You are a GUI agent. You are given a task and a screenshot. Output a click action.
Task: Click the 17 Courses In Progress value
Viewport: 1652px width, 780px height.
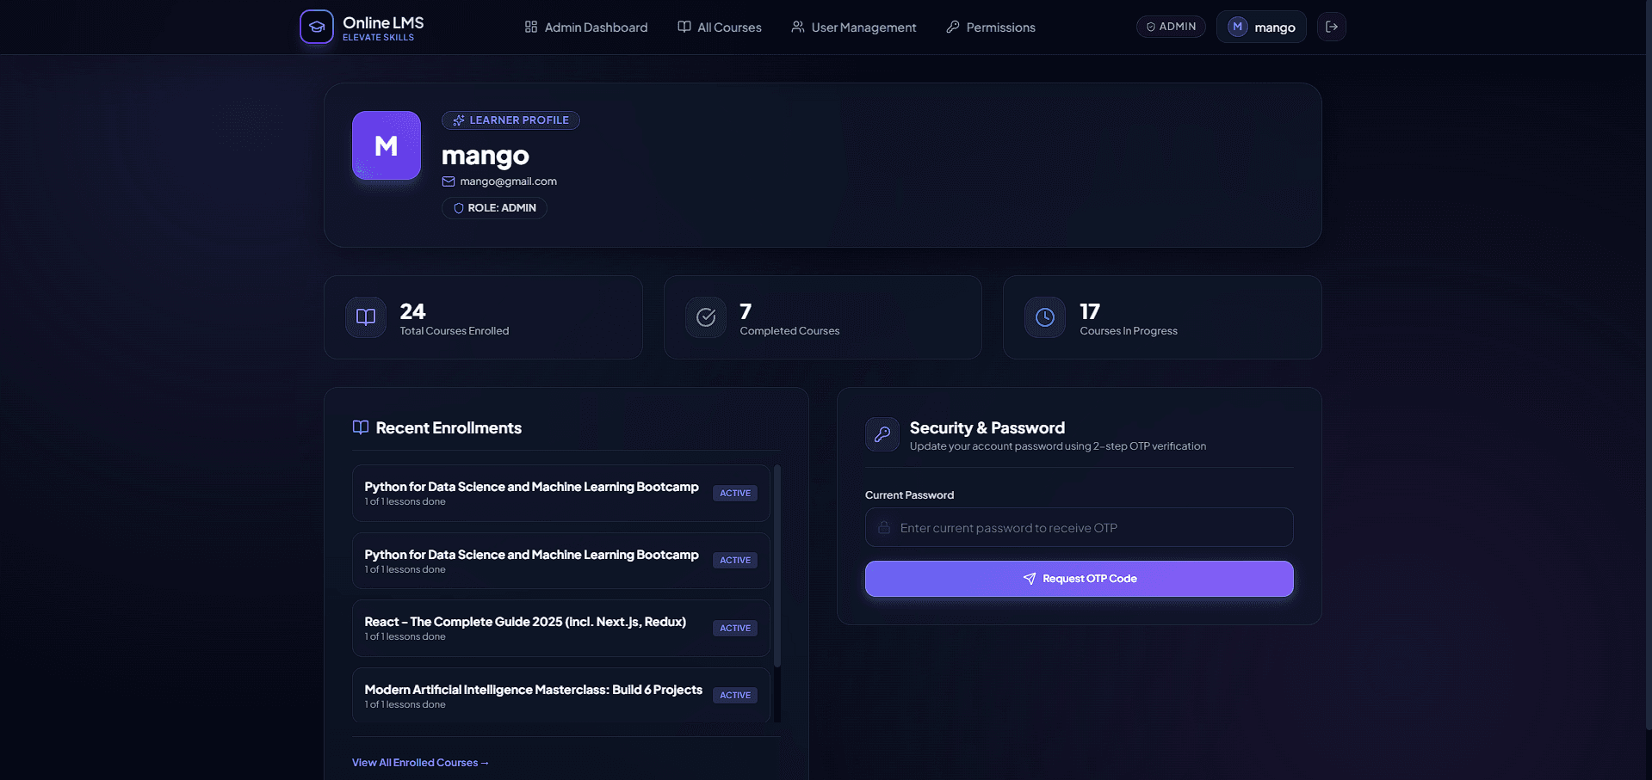coord(1090,311)
